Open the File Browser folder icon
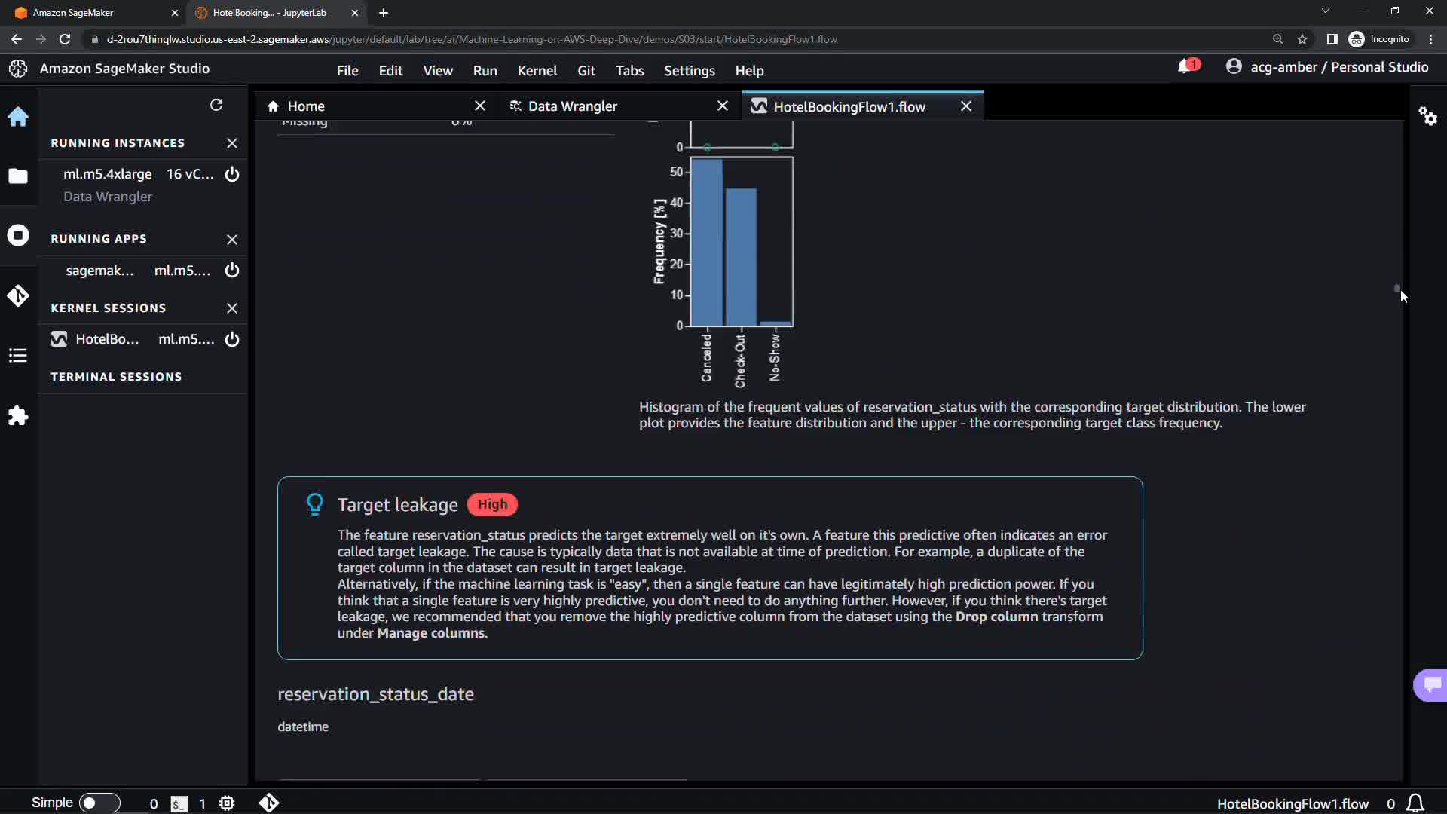 click(x=18, y=176)
